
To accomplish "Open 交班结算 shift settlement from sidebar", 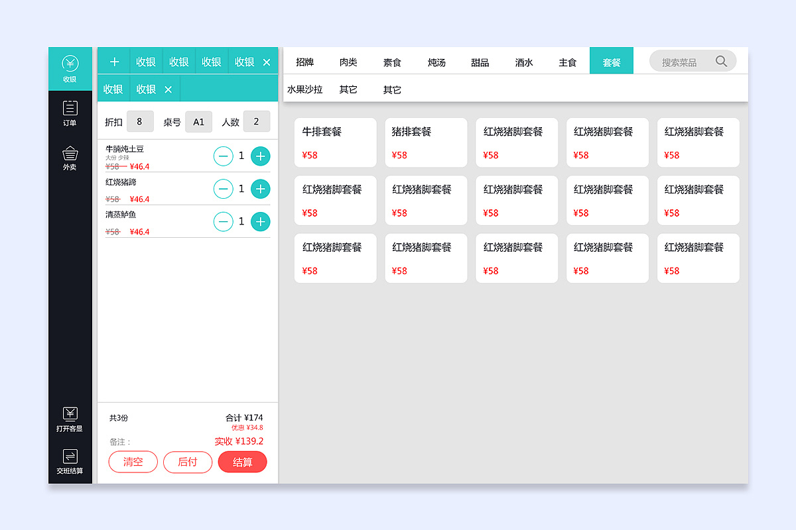I will [70, 460].
